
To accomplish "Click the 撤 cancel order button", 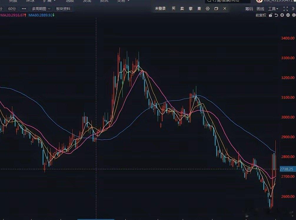I will coord(191,9).
